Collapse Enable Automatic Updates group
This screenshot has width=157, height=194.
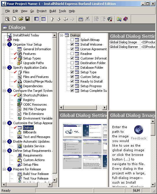(x=4, y=141)
